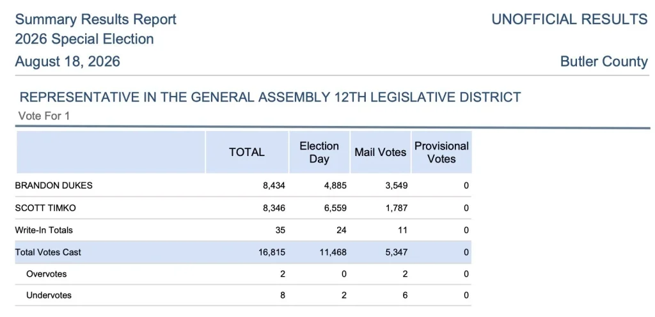Click the Undervotes row label
The height and width of the screenshot is (317, 655).
(x=49, y=295)
